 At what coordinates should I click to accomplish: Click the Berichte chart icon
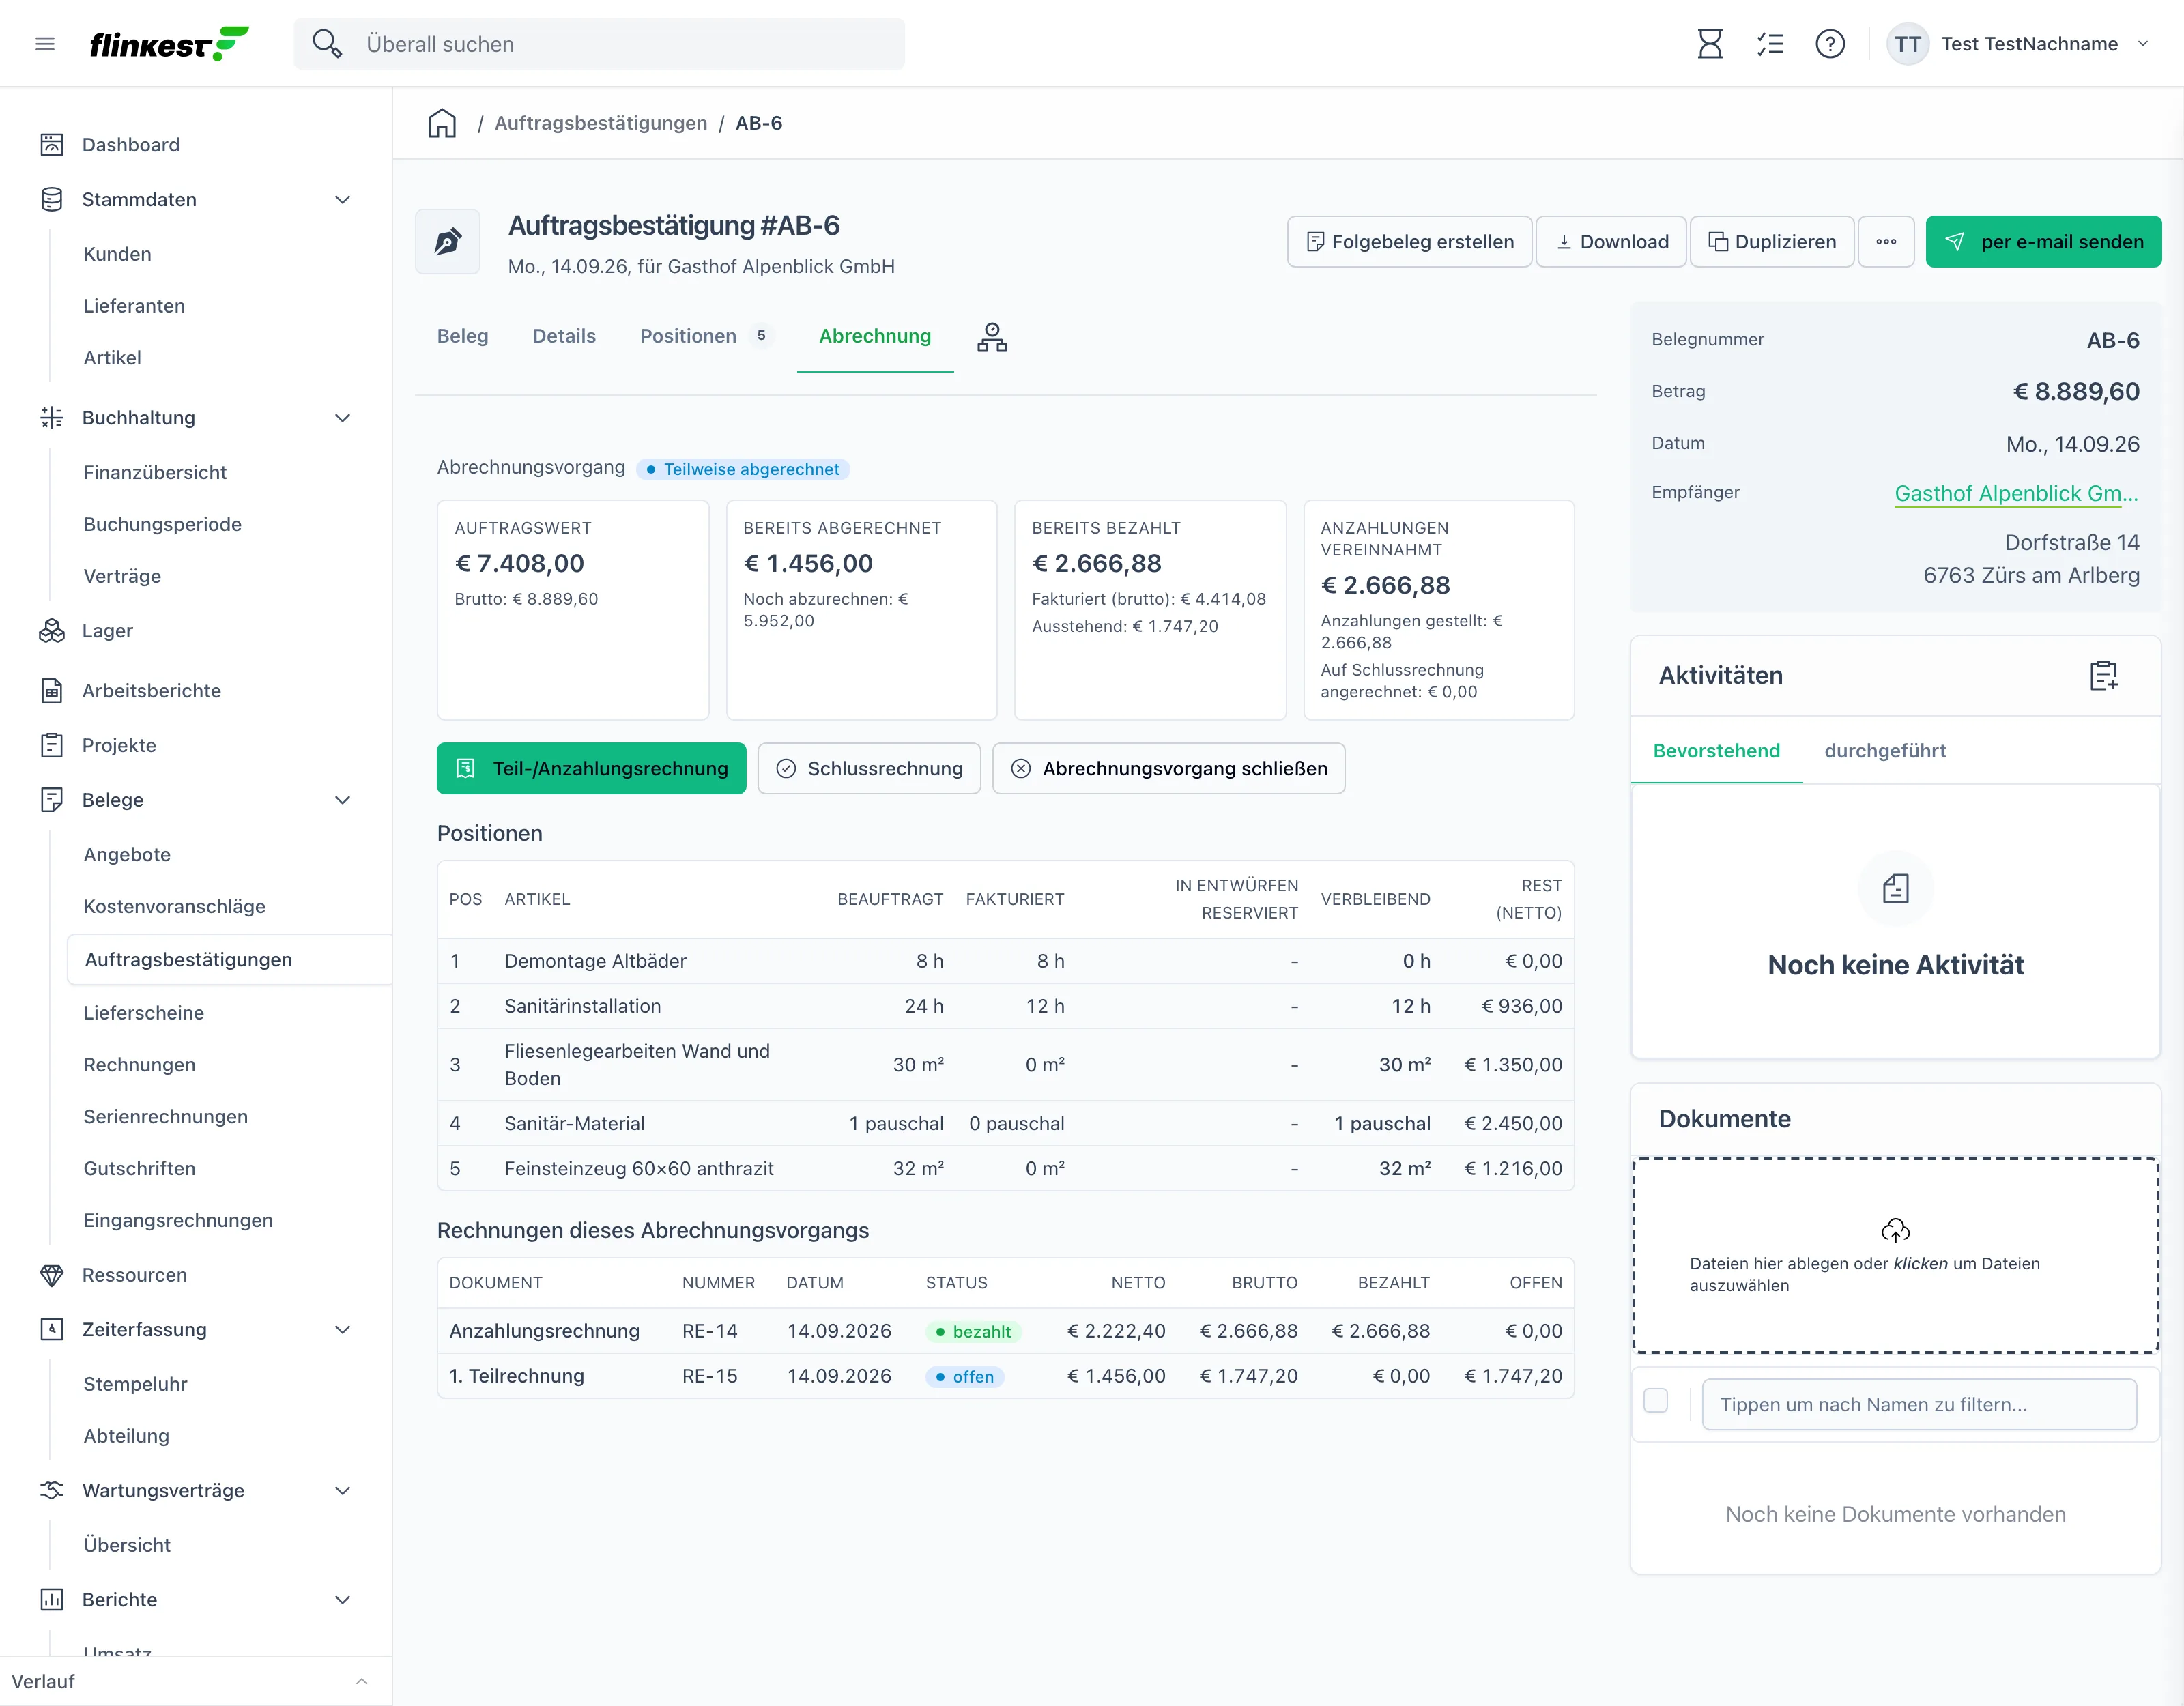point(52,1600)
